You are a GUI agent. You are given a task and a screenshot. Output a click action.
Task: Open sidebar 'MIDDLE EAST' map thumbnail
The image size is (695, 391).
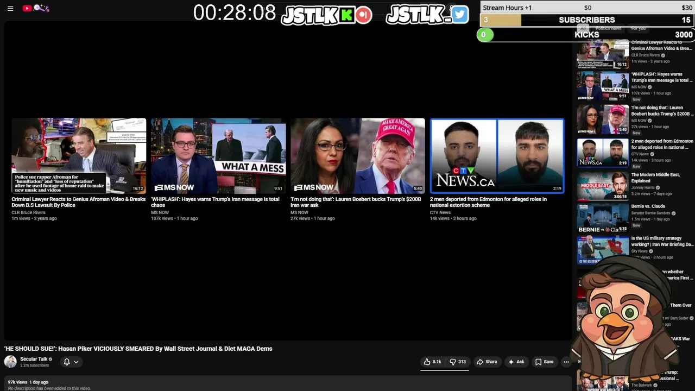tap(603, 186)
